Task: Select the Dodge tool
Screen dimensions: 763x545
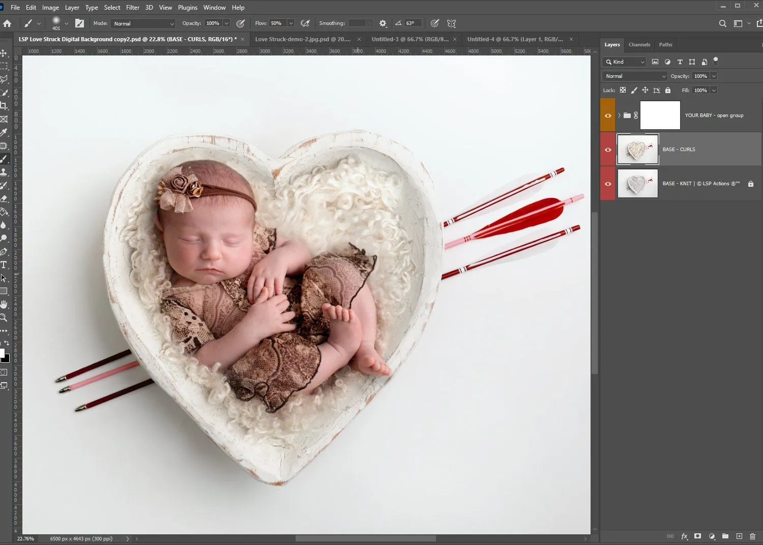Action: (4, 238)
